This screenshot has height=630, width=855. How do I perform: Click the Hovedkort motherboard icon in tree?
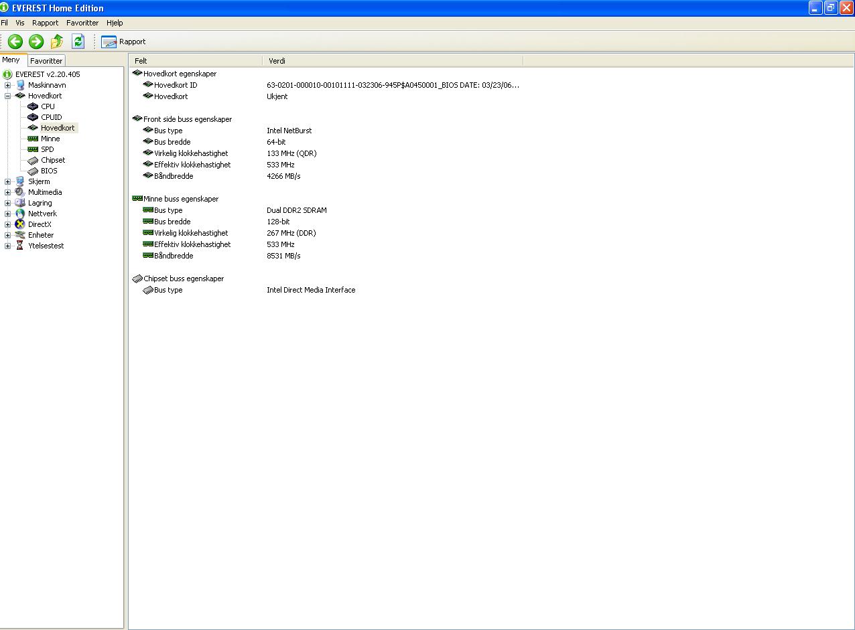pyautogui.click(x=20, y=96)
